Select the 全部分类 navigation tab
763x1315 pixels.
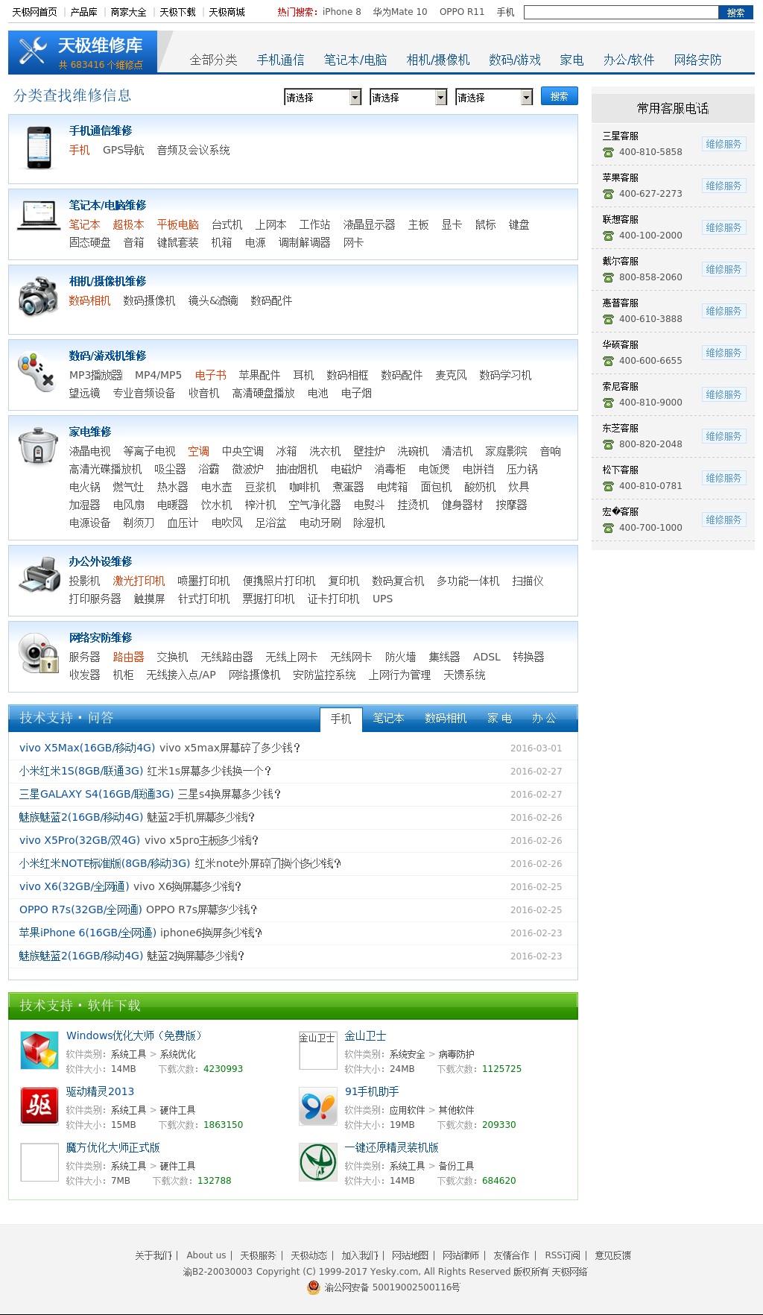coord(214,60)
